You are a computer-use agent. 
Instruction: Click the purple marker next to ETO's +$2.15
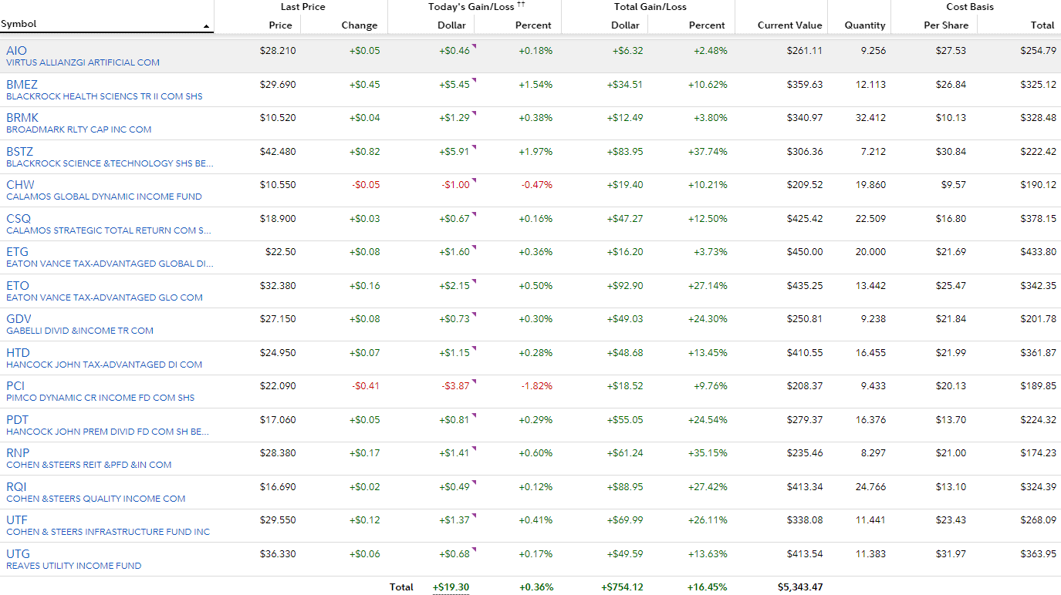[474, 281]
